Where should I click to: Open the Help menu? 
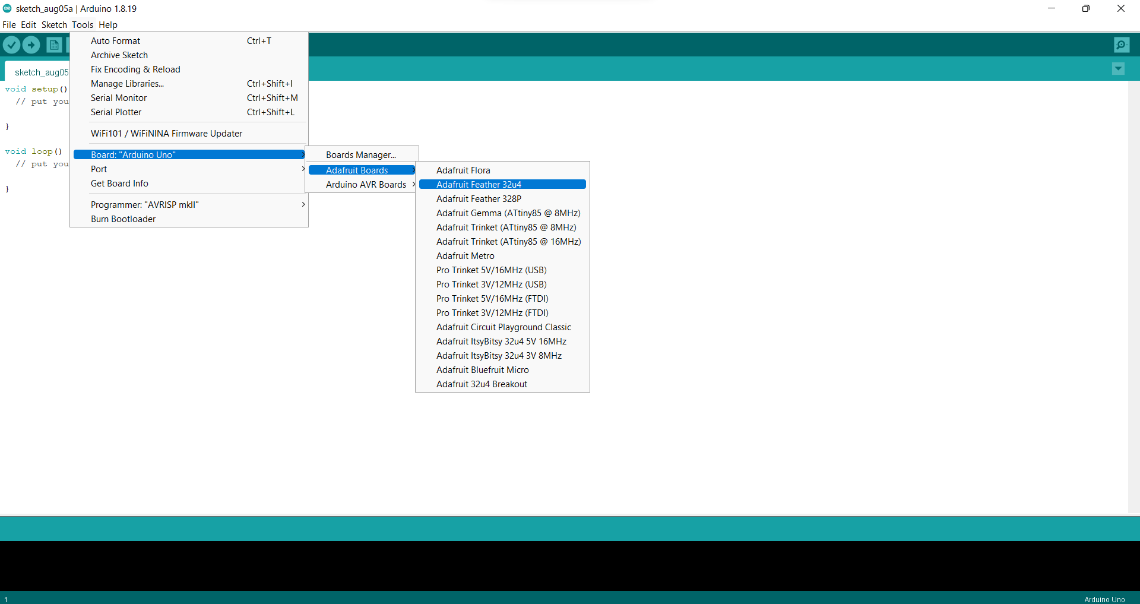tap(107, 24)
